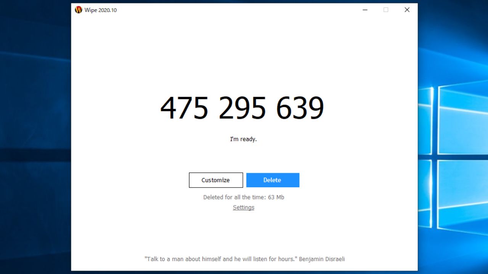Click the large 475 295 639 number
Screen dimensions: 488x274
(242, 108)
